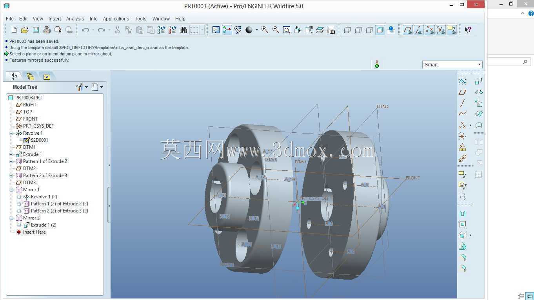Screen dimensions: 534x300
Task: Open the Edit menu
Action: [24, 18]
